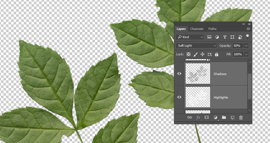Filter layers by pixel layers icon
The image size is (270, 143).
click(x=209, y=37)
